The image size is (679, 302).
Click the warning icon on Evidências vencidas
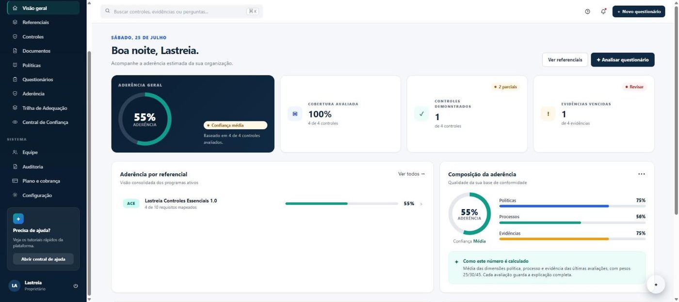point(548,114)
